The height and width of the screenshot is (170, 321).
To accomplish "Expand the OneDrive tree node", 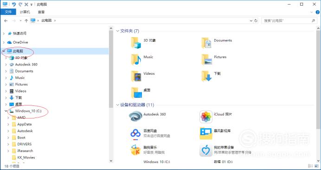I will point(4,42).
